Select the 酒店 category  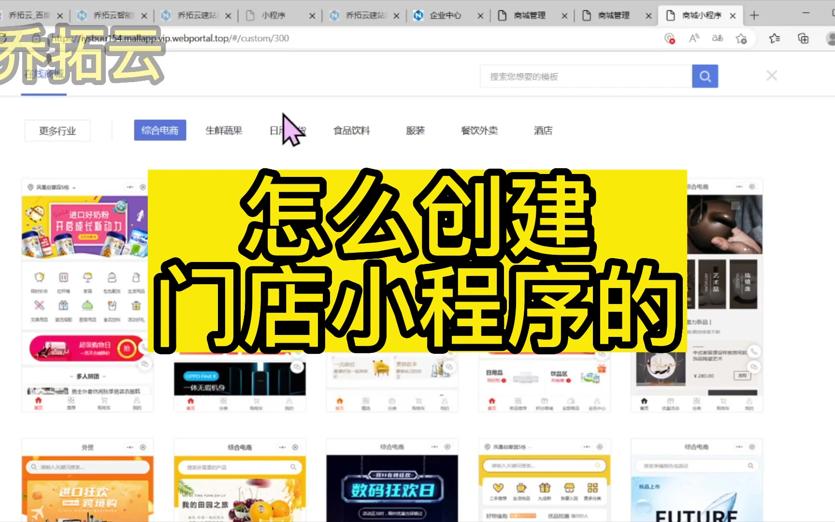pyautogui.click(x=543, y=130)
